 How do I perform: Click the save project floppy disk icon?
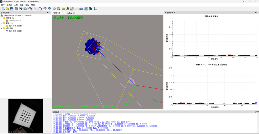coord(12,9)
